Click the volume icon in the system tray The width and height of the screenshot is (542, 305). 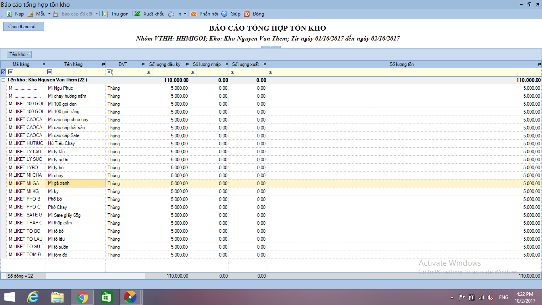click(x=490, y=297)
